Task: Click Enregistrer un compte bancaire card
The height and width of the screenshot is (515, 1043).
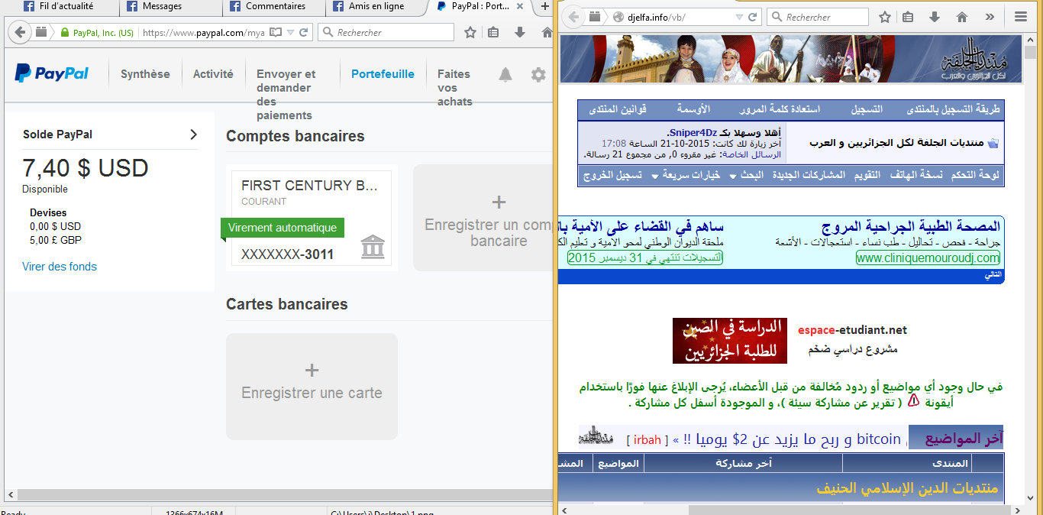Action: [483, 218]
